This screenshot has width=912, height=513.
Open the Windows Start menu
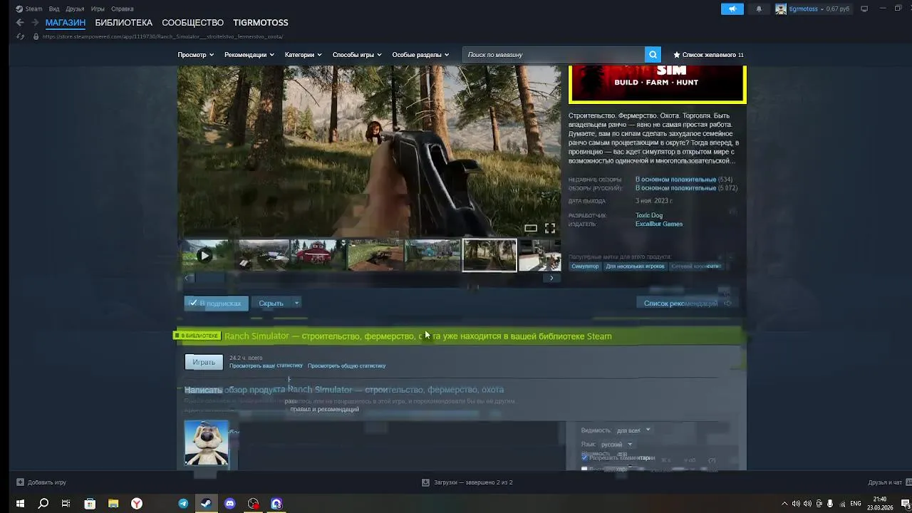(x=20, y=504)
